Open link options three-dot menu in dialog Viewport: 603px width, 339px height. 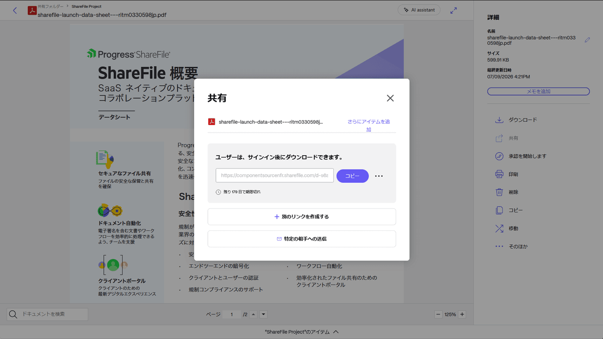tap(379, 176)
